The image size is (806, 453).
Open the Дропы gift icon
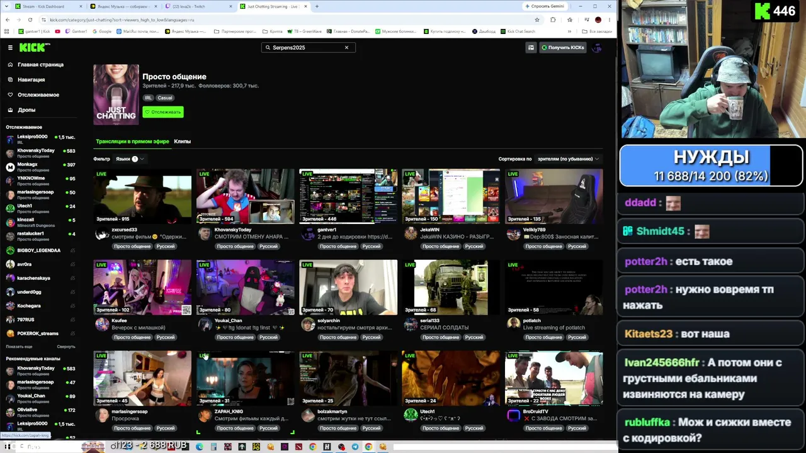pos(10,110)
